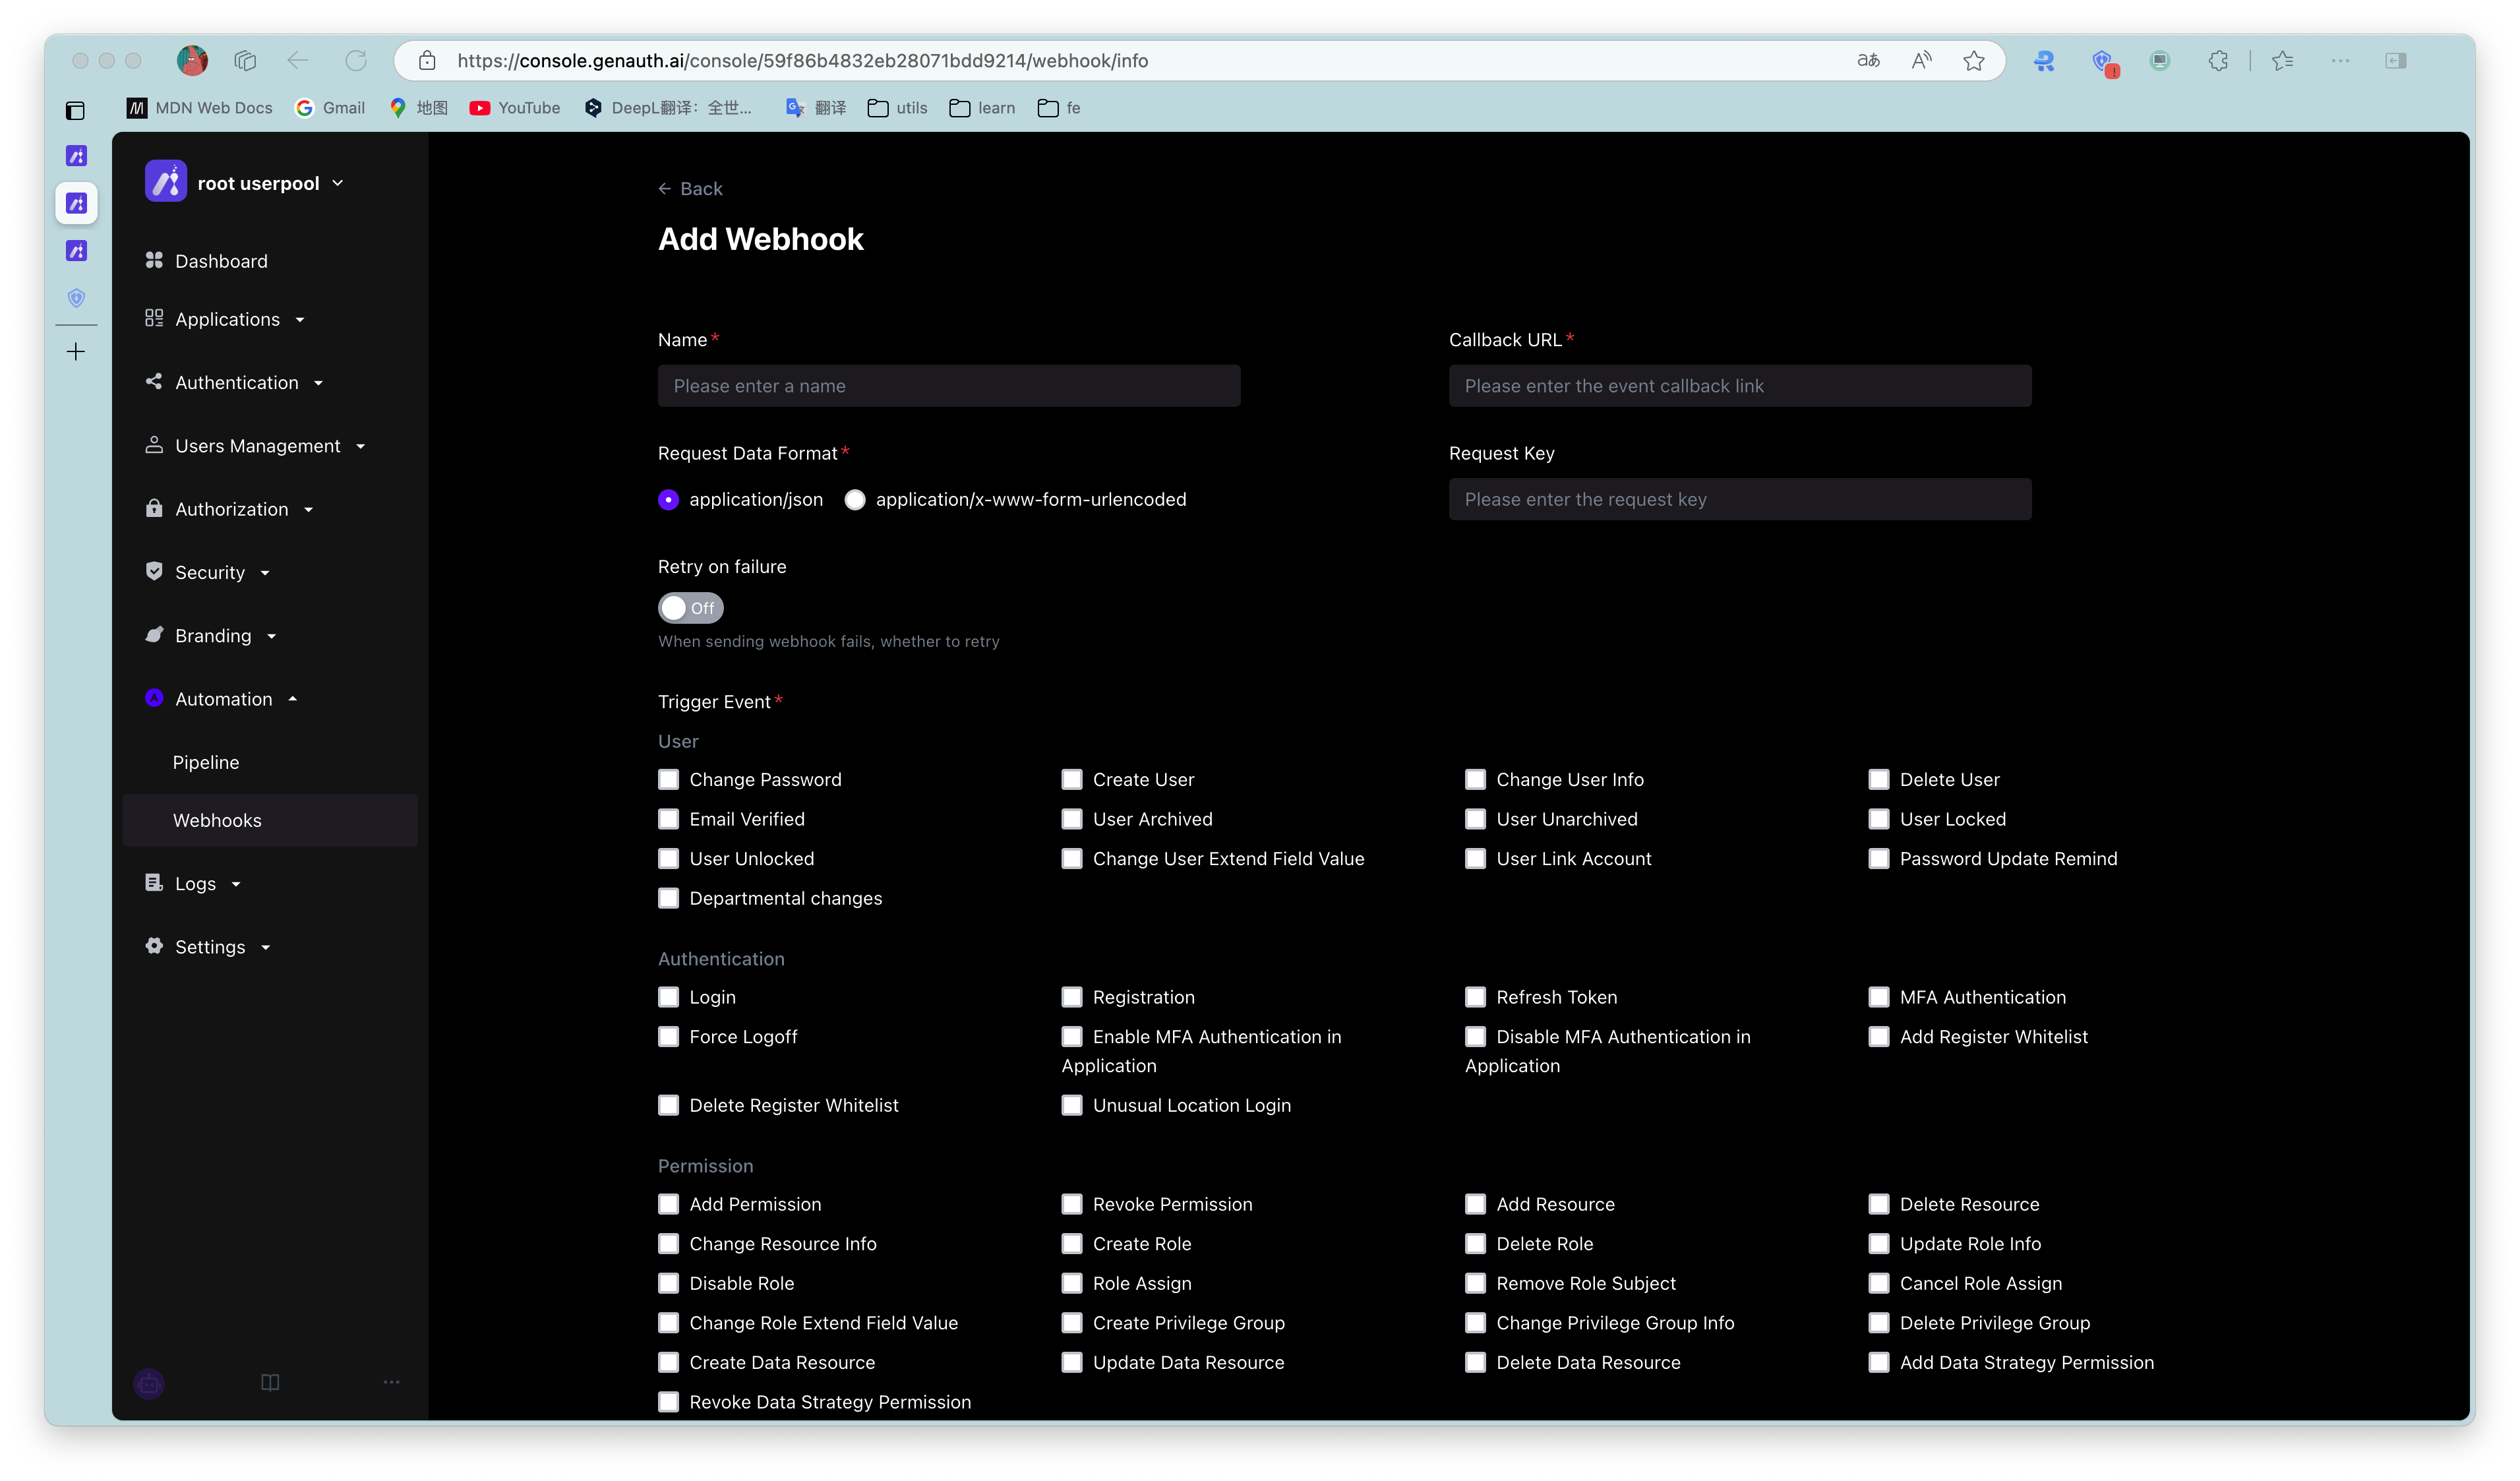Click the read aloud icon in address bar

[x=1921, y=61]
